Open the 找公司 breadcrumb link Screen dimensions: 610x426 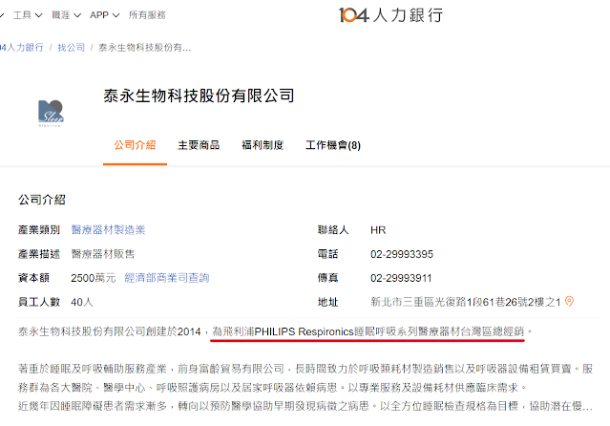point(72,48)
